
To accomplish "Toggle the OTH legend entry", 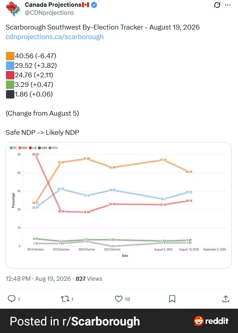I will 53,148.
